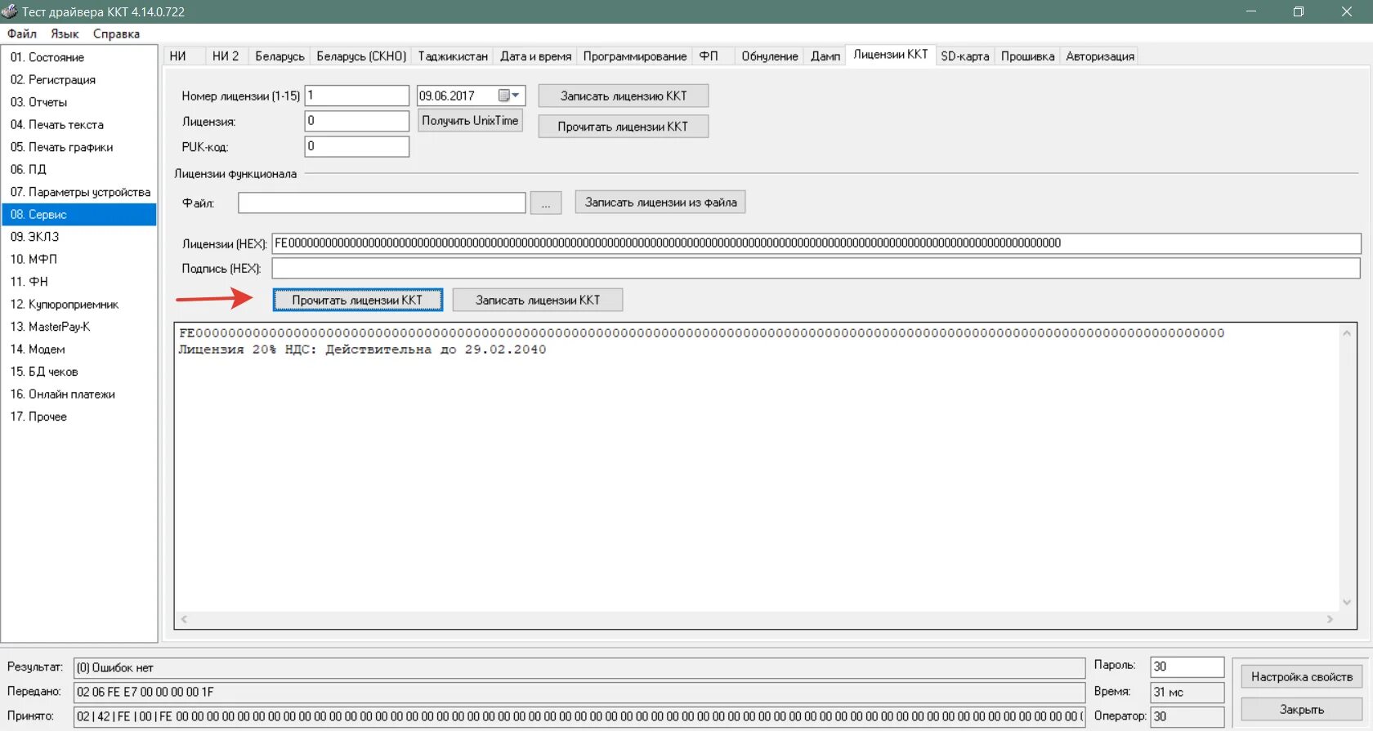Switch to the Дамп tab

(x=825, y=56)
